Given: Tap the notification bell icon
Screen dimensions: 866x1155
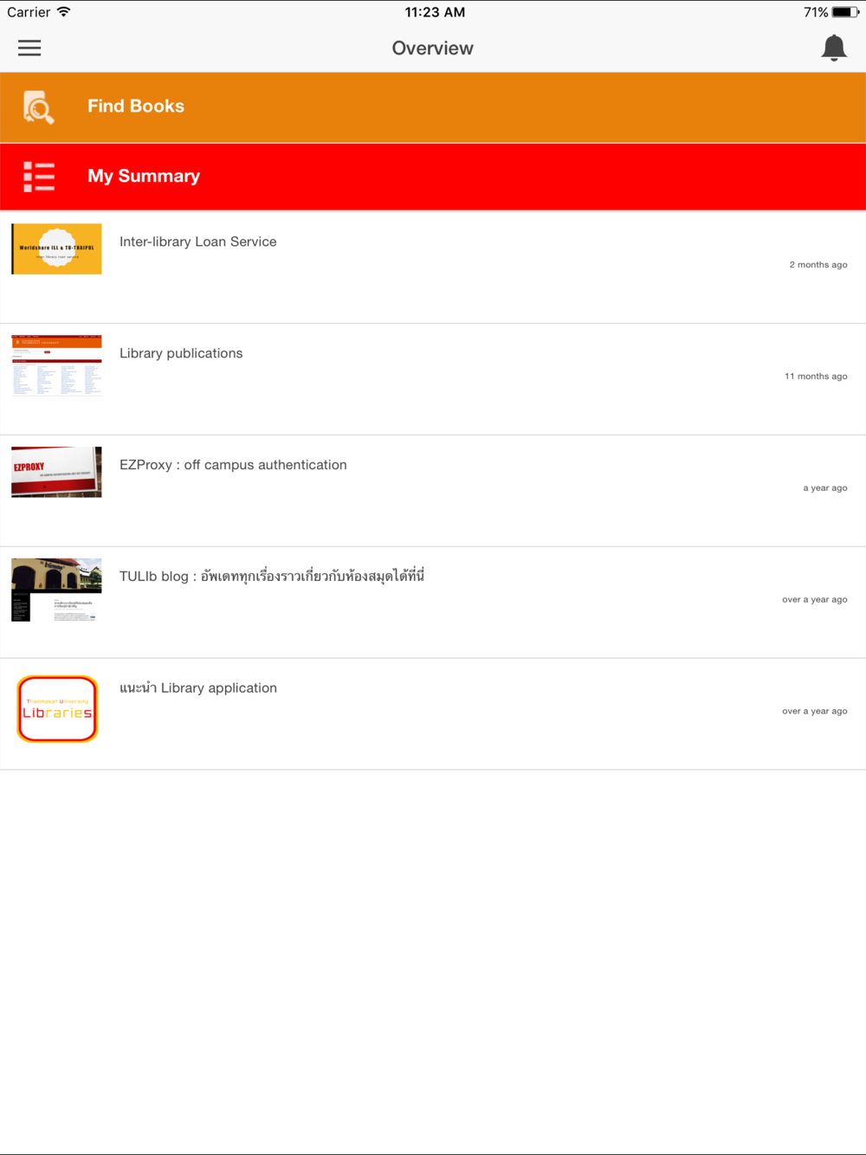Looking at the screenshot, I should point(833,48).
